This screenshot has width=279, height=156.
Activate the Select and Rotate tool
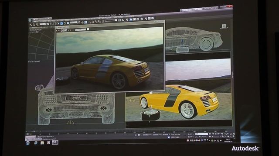pyautogui.click(x=65, y=23)
